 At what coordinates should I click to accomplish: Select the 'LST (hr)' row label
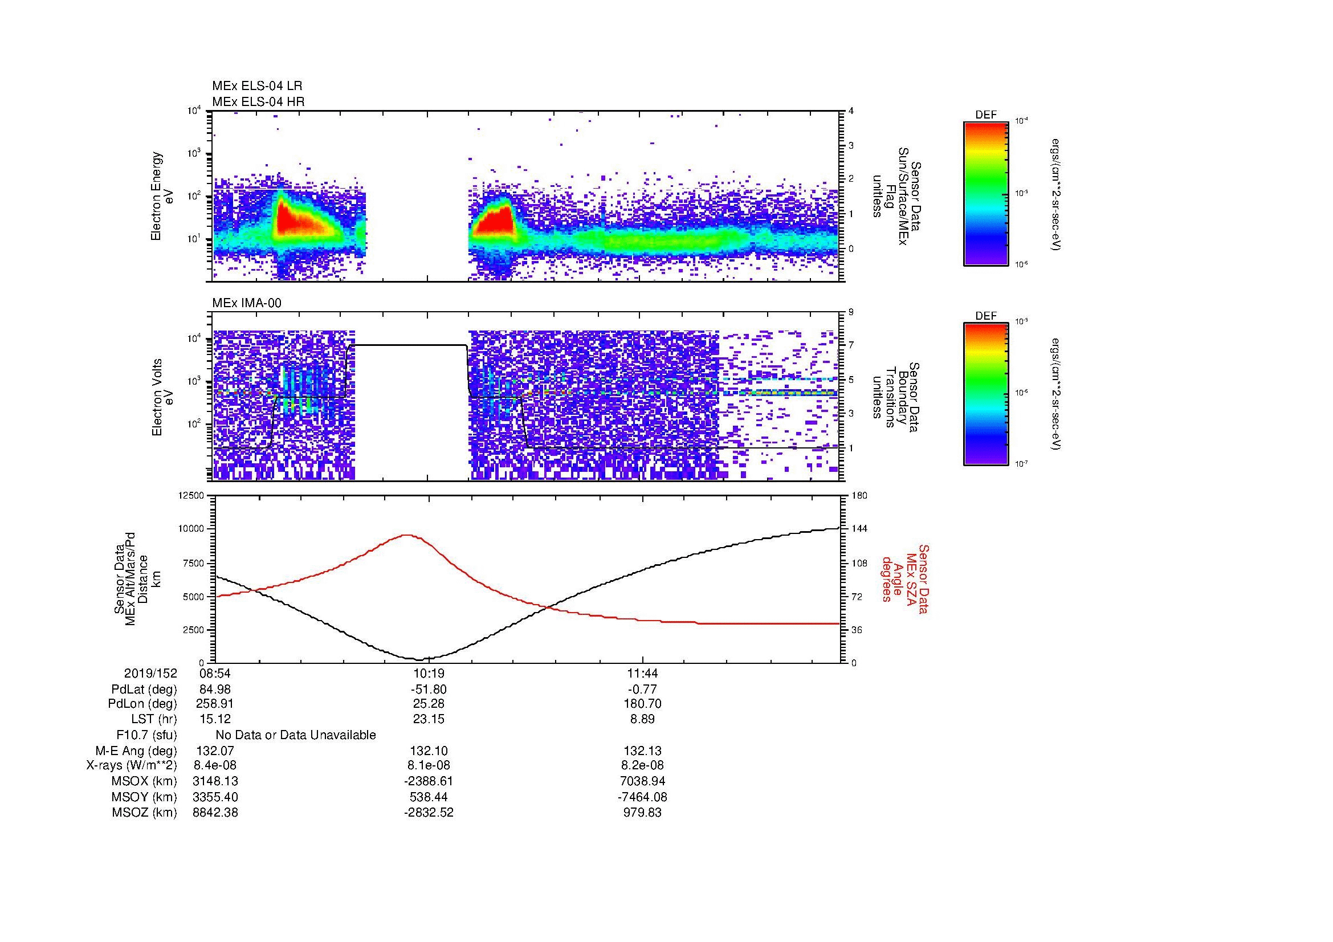pos(154,719)
